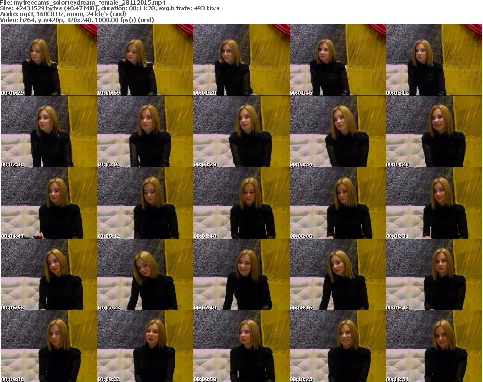483x382 pixels.
Task: Click the file name line at top
Action: click(83, 3)
